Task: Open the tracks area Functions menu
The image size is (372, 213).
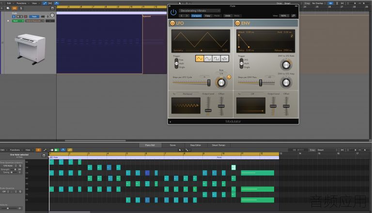Action: click(x=21, y=3)
